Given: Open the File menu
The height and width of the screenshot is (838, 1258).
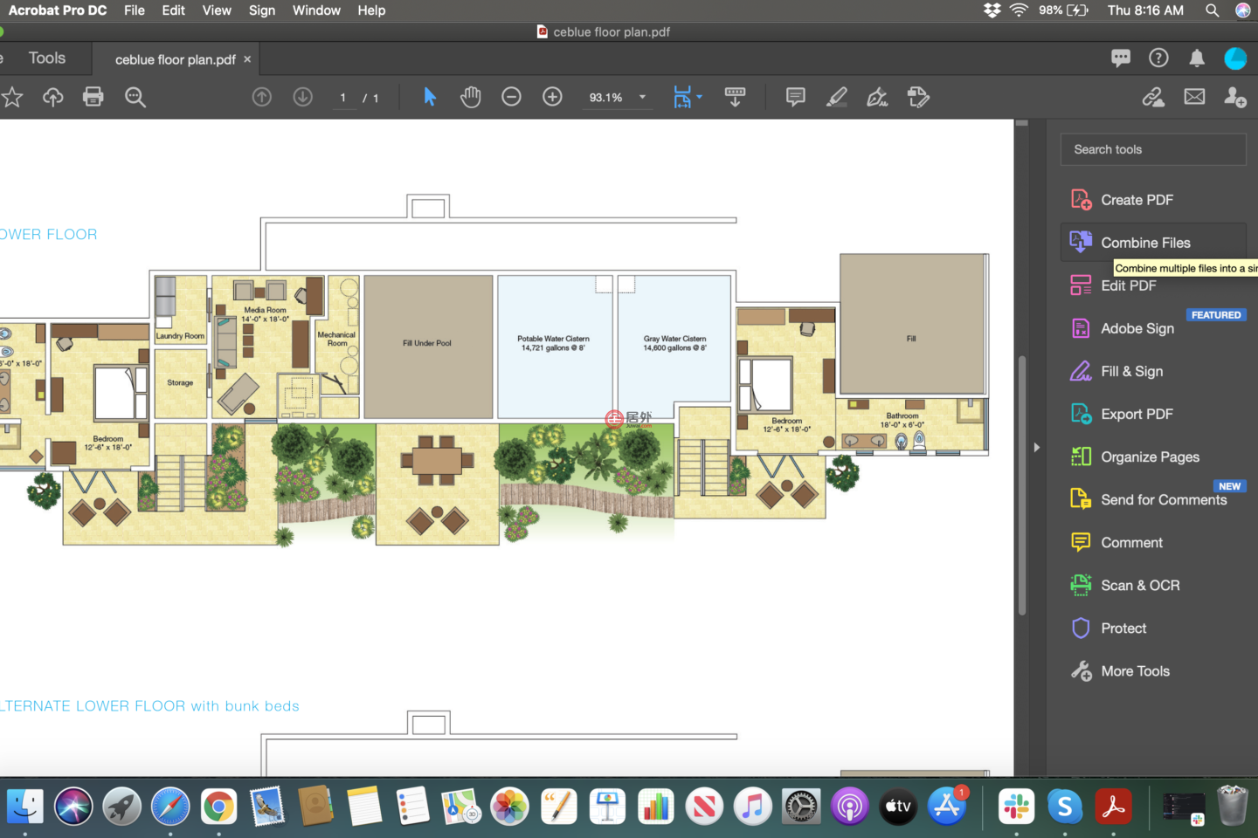Looking at the screenshot, I should tap(135, 10).
